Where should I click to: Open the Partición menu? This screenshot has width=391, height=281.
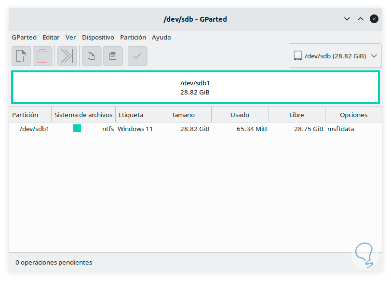click(133, 37)
